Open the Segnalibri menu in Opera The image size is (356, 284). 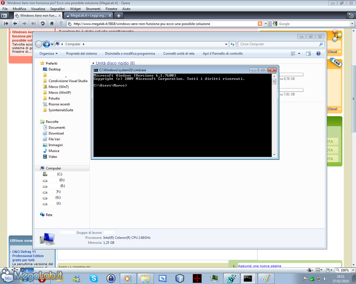pos(57,9)
